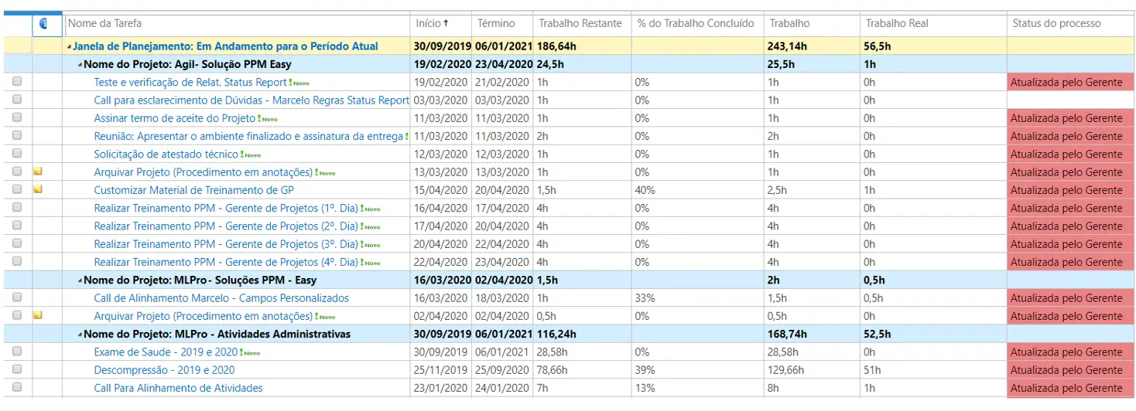The width and height of the screenshot is (1136, 411).
Task: Click the empty status cell of Call para esclarecimento row
Action: 1070,100
